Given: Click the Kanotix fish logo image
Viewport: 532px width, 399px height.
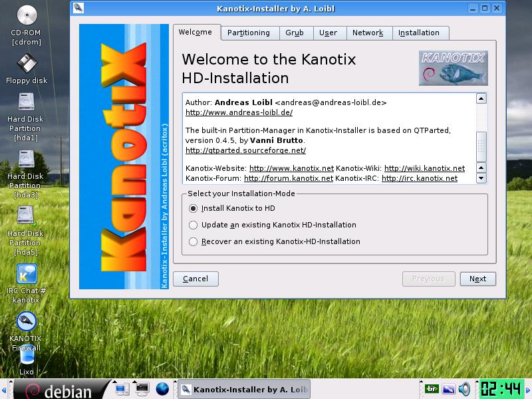Looking at the screenshot, I should [454, 68].
